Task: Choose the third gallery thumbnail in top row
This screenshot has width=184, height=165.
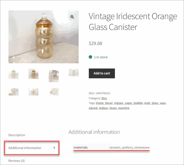Action: 54,76
